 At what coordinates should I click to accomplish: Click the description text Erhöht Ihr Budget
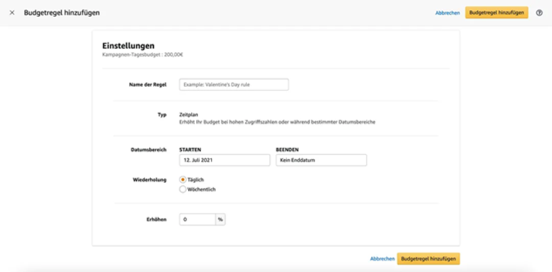[x=277, y=122]
